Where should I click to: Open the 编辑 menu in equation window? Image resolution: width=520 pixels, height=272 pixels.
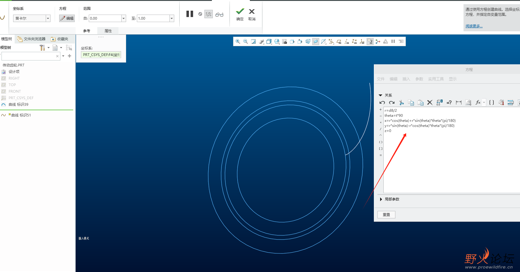(x=394, y=79)
